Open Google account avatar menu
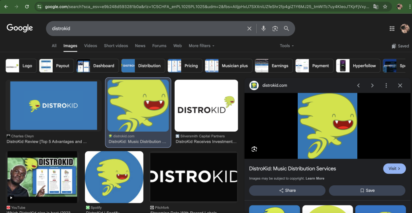Image resolution: width=412 pixels, height=213 pixels. (405, 28)
